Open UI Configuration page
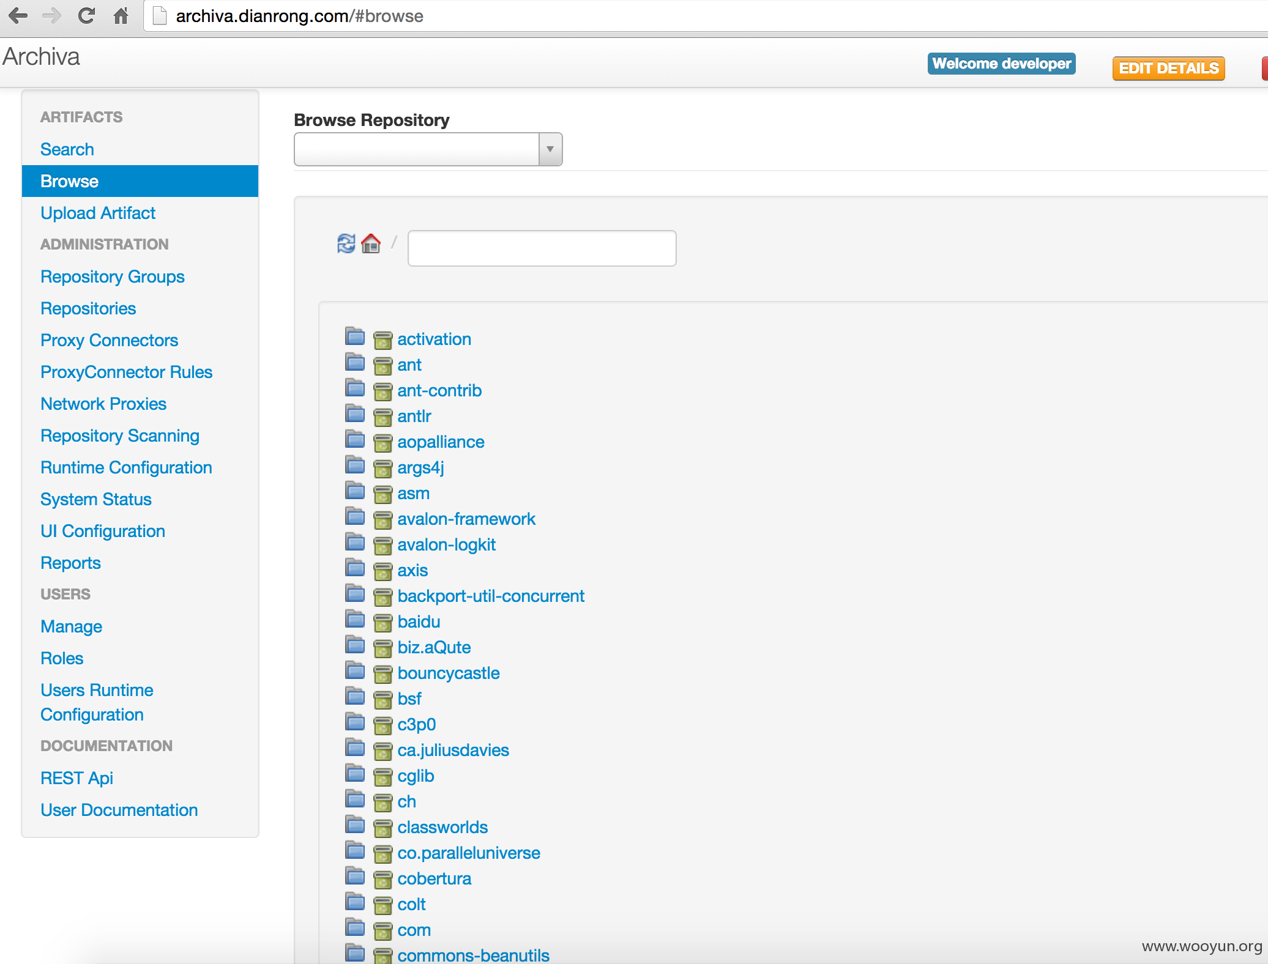Viewport: 1268px width, 964px height. [x=103, y=531]
